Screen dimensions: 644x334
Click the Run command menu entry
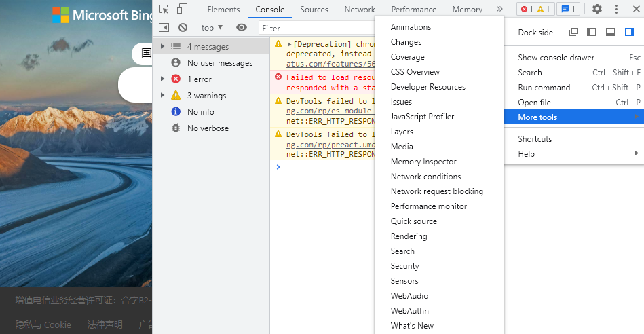point(544,88)
